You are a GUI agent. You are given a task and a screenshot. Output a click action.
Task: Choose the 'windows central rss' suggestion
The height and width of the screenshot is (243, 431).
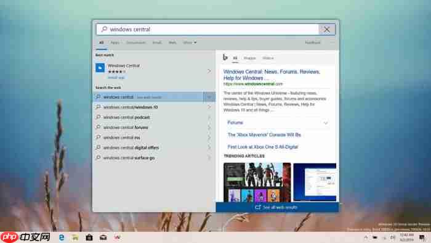[148, 138]
